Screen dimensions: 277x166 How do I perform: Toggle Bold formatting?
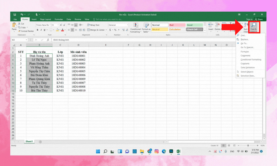pos(37,30)
